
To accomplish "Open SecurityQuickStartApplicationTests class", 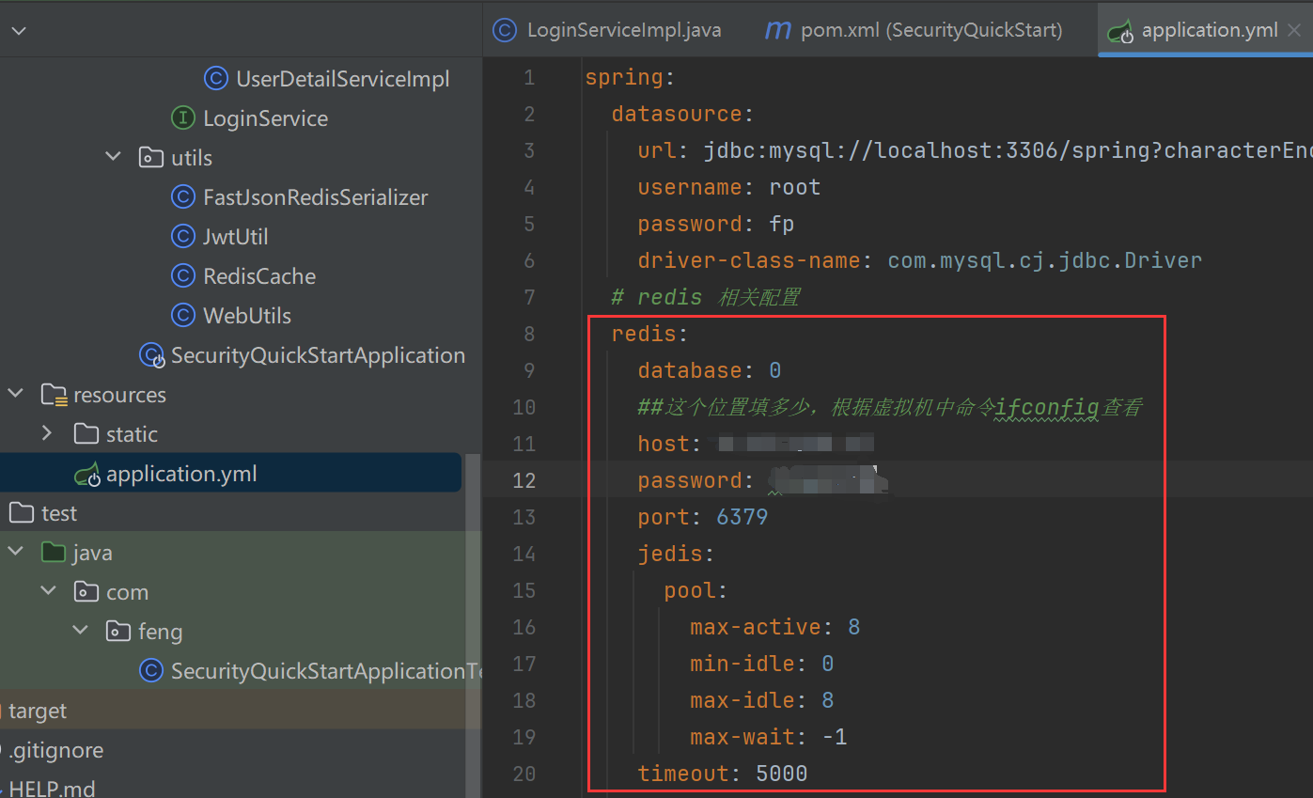I will tap(325, 671).
